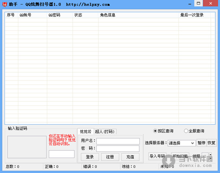Click the 开始扫描 button
This screenshot has height=173, width=220.
(180, 156)
